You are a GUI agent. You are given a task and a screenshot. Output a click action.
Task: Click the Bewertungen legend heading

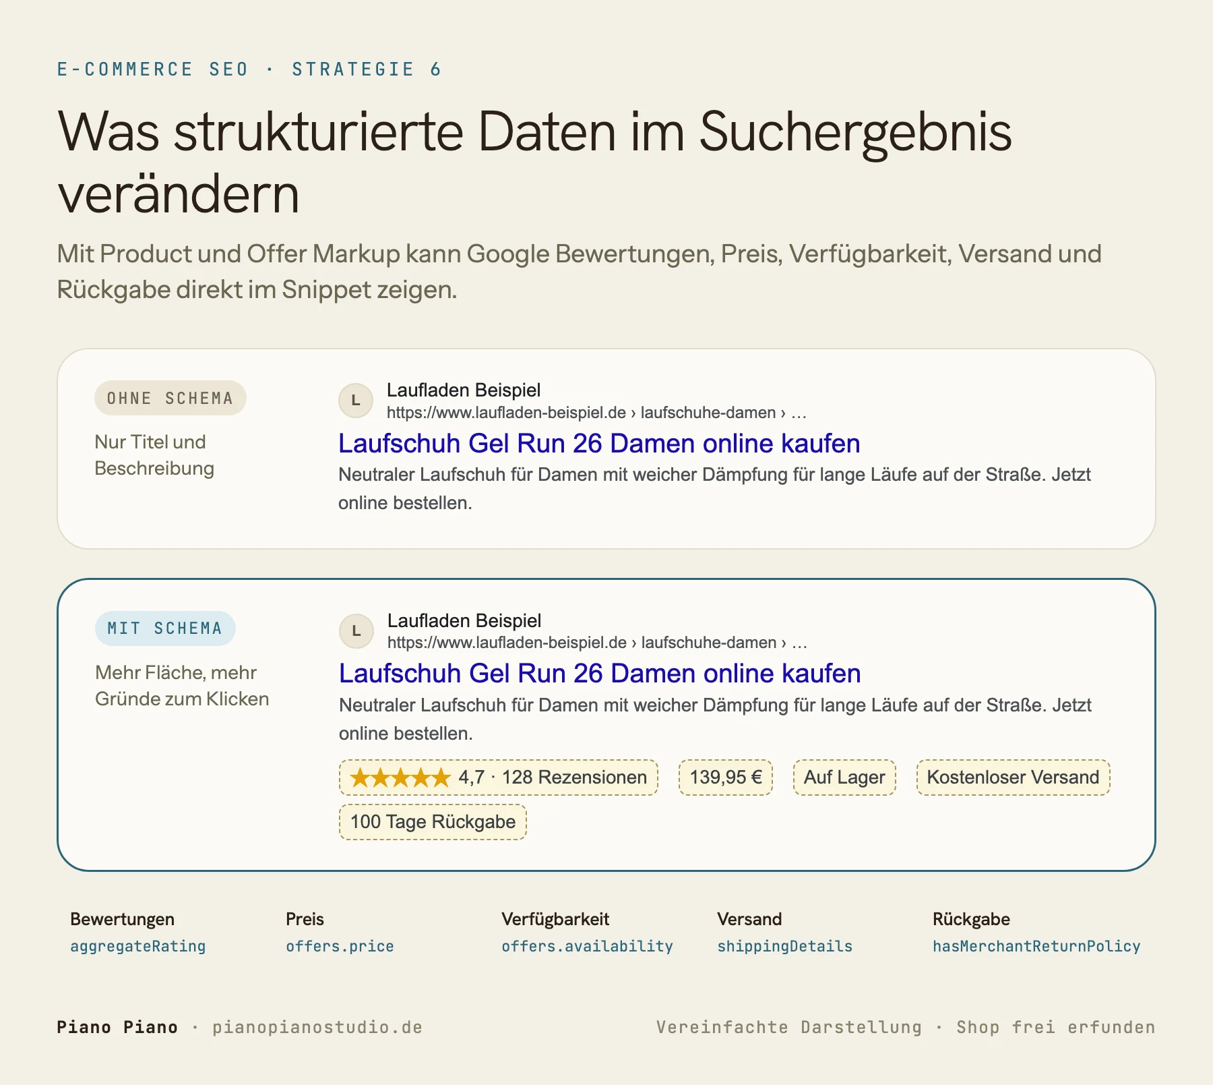[122, 919]
